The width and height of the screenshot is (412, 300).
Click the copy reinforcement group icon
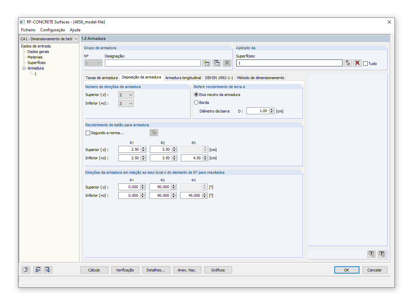click(217, 63)
